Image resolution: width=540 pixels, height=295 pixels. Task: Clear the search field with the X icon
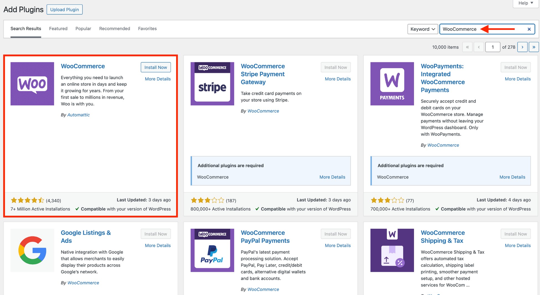pyautogui.click(x=529, y=29)
